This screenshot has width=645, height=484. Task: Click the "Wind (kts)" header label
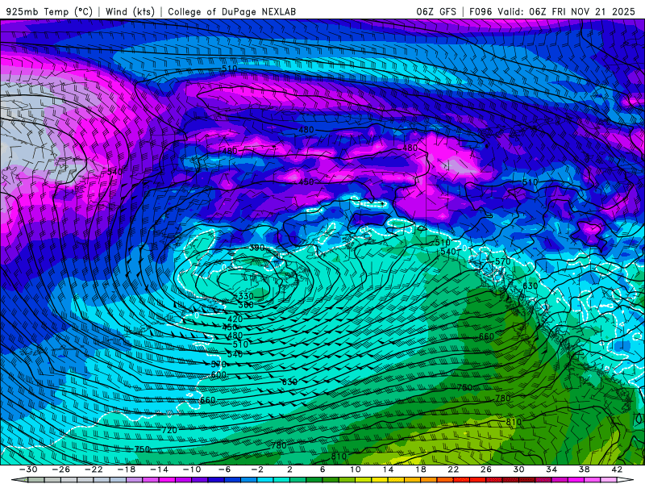[x=130, y=11]
